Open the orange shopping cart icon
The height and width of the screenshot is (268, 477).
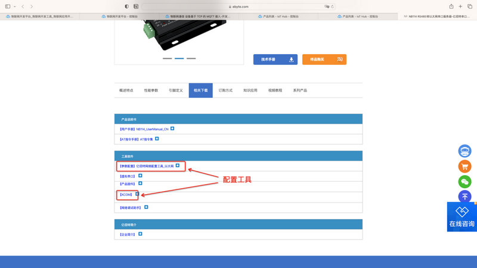[464, 167]
